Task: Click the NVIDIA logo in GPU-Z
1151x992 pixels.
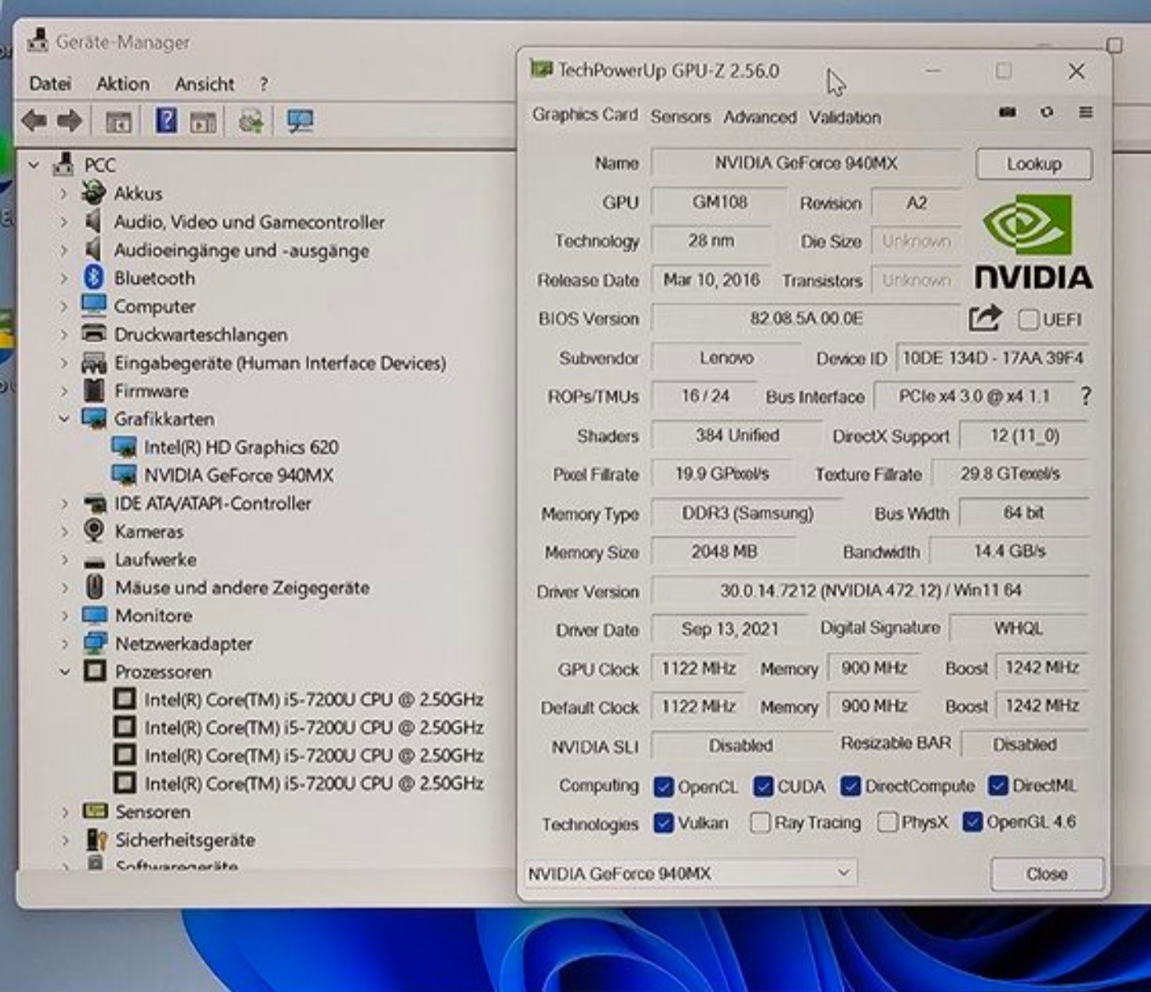Action: coord(1033,241)
